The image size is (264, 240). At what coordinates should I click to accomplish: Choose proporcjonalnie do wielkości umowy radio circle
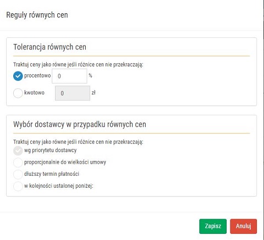[x=18, y=163]
